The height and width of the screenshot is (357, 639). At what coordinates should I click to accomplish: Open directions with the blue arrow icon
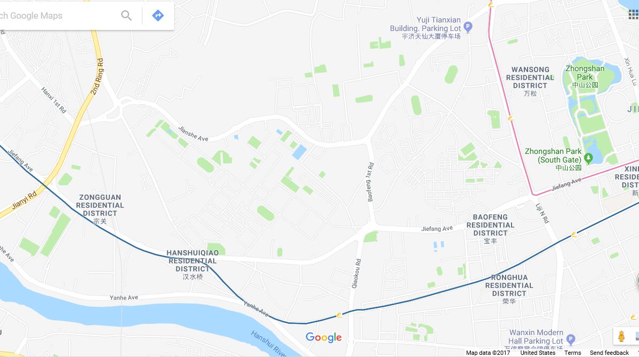point(157,15)
